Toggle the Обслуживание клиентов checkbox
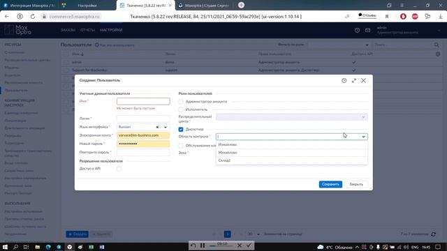This screenshot has width=447, height=251. 181,146
